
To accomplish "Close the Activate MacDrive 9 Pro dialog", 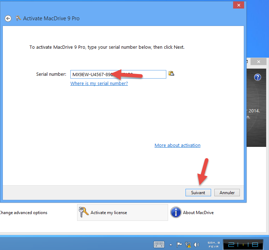I will 238,5.
